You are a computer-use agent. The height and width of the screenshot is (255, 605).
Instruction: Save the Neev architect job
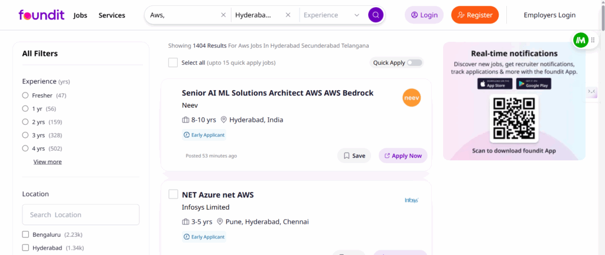coord(354,156)
